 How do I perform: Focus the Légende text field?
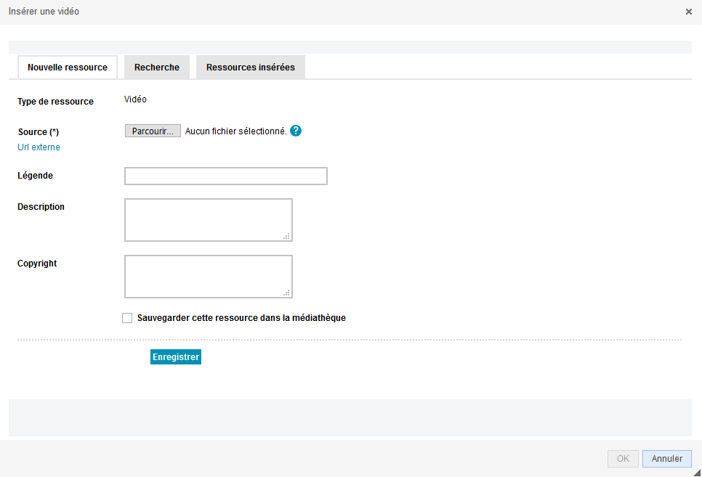click(225, 176)
